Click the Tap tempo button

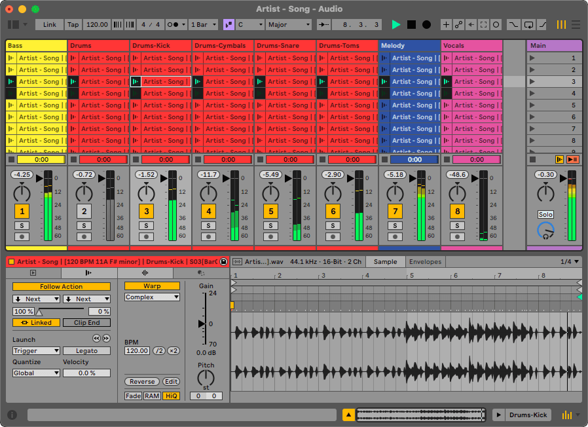pos(72,24)
